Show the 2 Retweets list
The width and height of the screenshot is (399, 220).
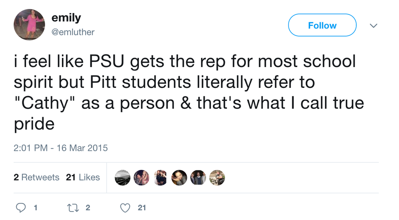click(36, 177)
